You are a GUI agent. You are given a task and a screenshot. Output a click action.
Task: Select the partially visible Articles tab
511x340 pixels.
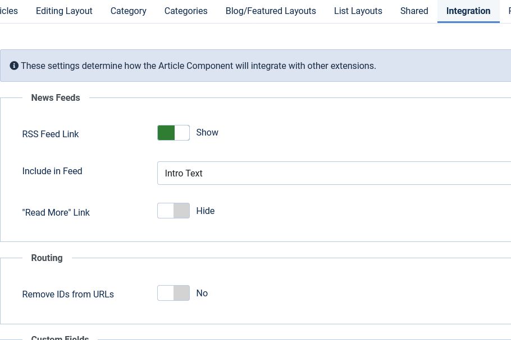8,11
